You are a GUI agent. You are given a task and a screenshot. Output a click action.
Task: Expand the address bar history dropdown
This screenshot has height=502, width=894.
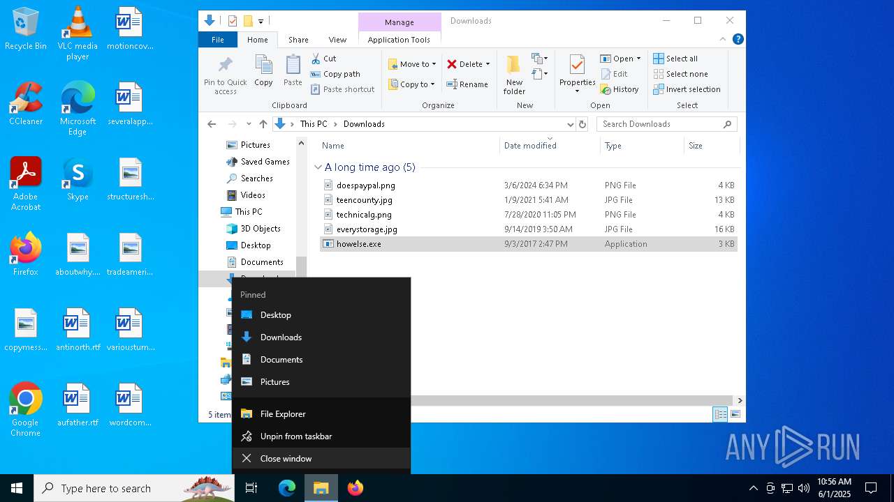571,124
